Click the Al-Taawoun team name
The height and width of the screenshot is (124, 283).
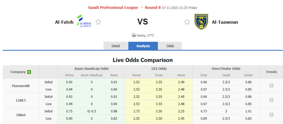click(x=225, y=22)
